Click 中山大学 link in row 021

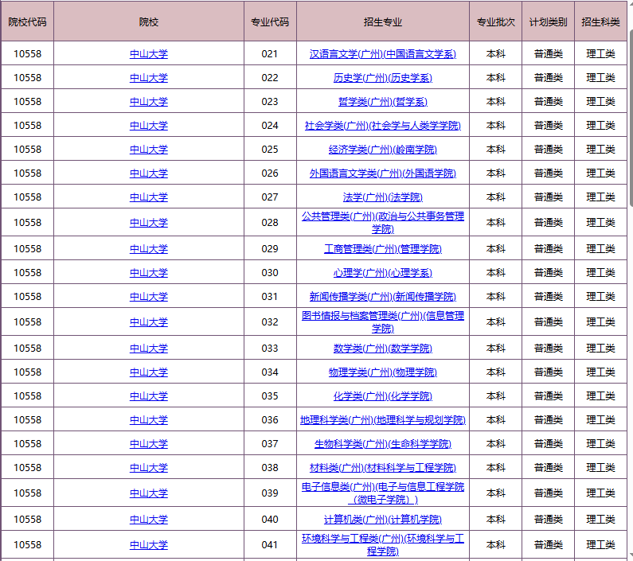point(149,54)
